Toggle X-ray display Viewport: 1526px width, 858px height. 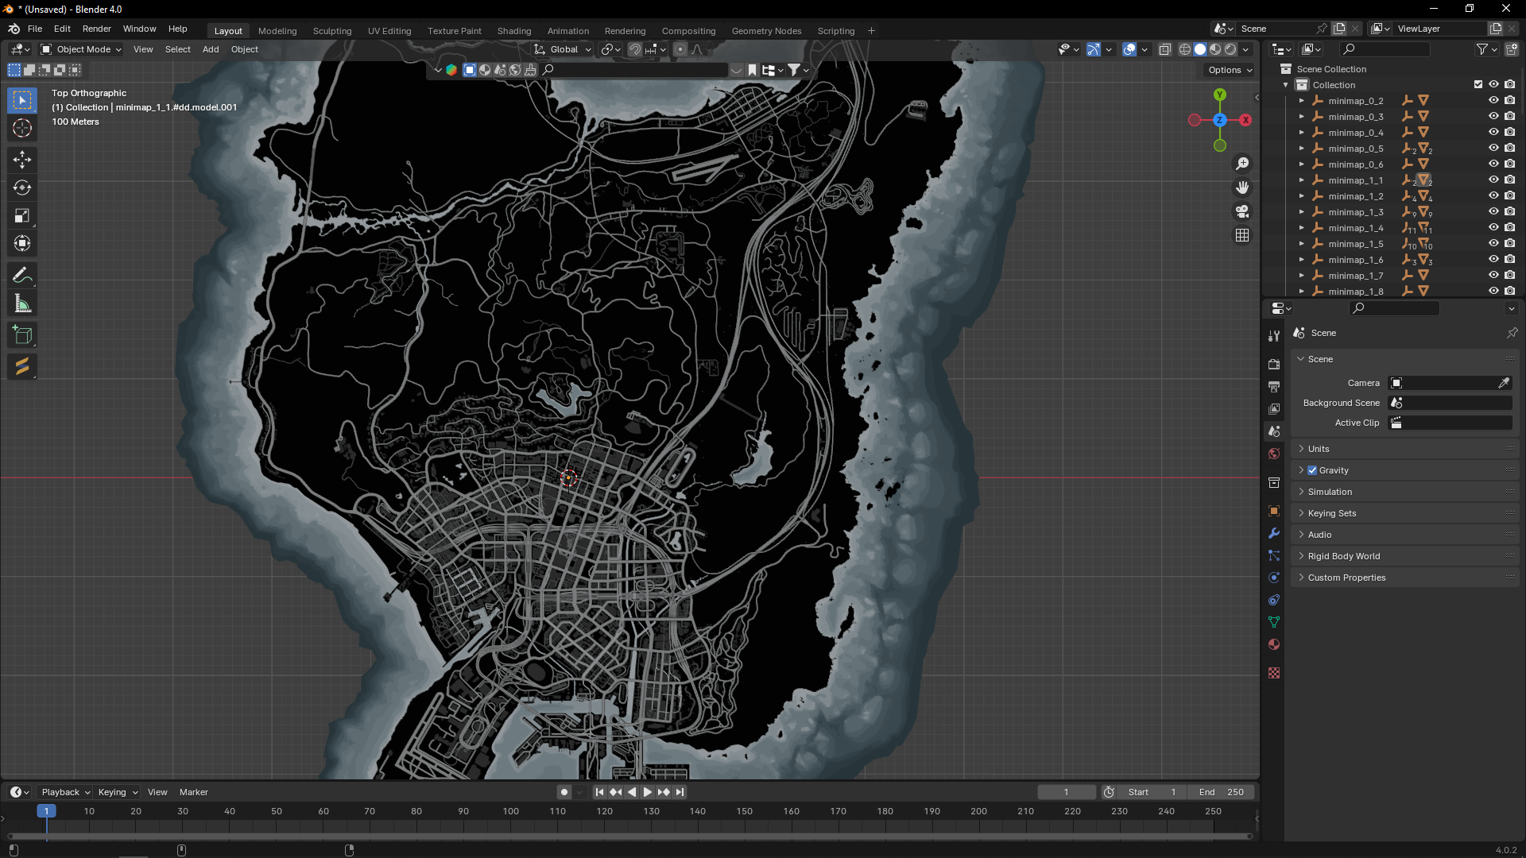(1165, 49)
